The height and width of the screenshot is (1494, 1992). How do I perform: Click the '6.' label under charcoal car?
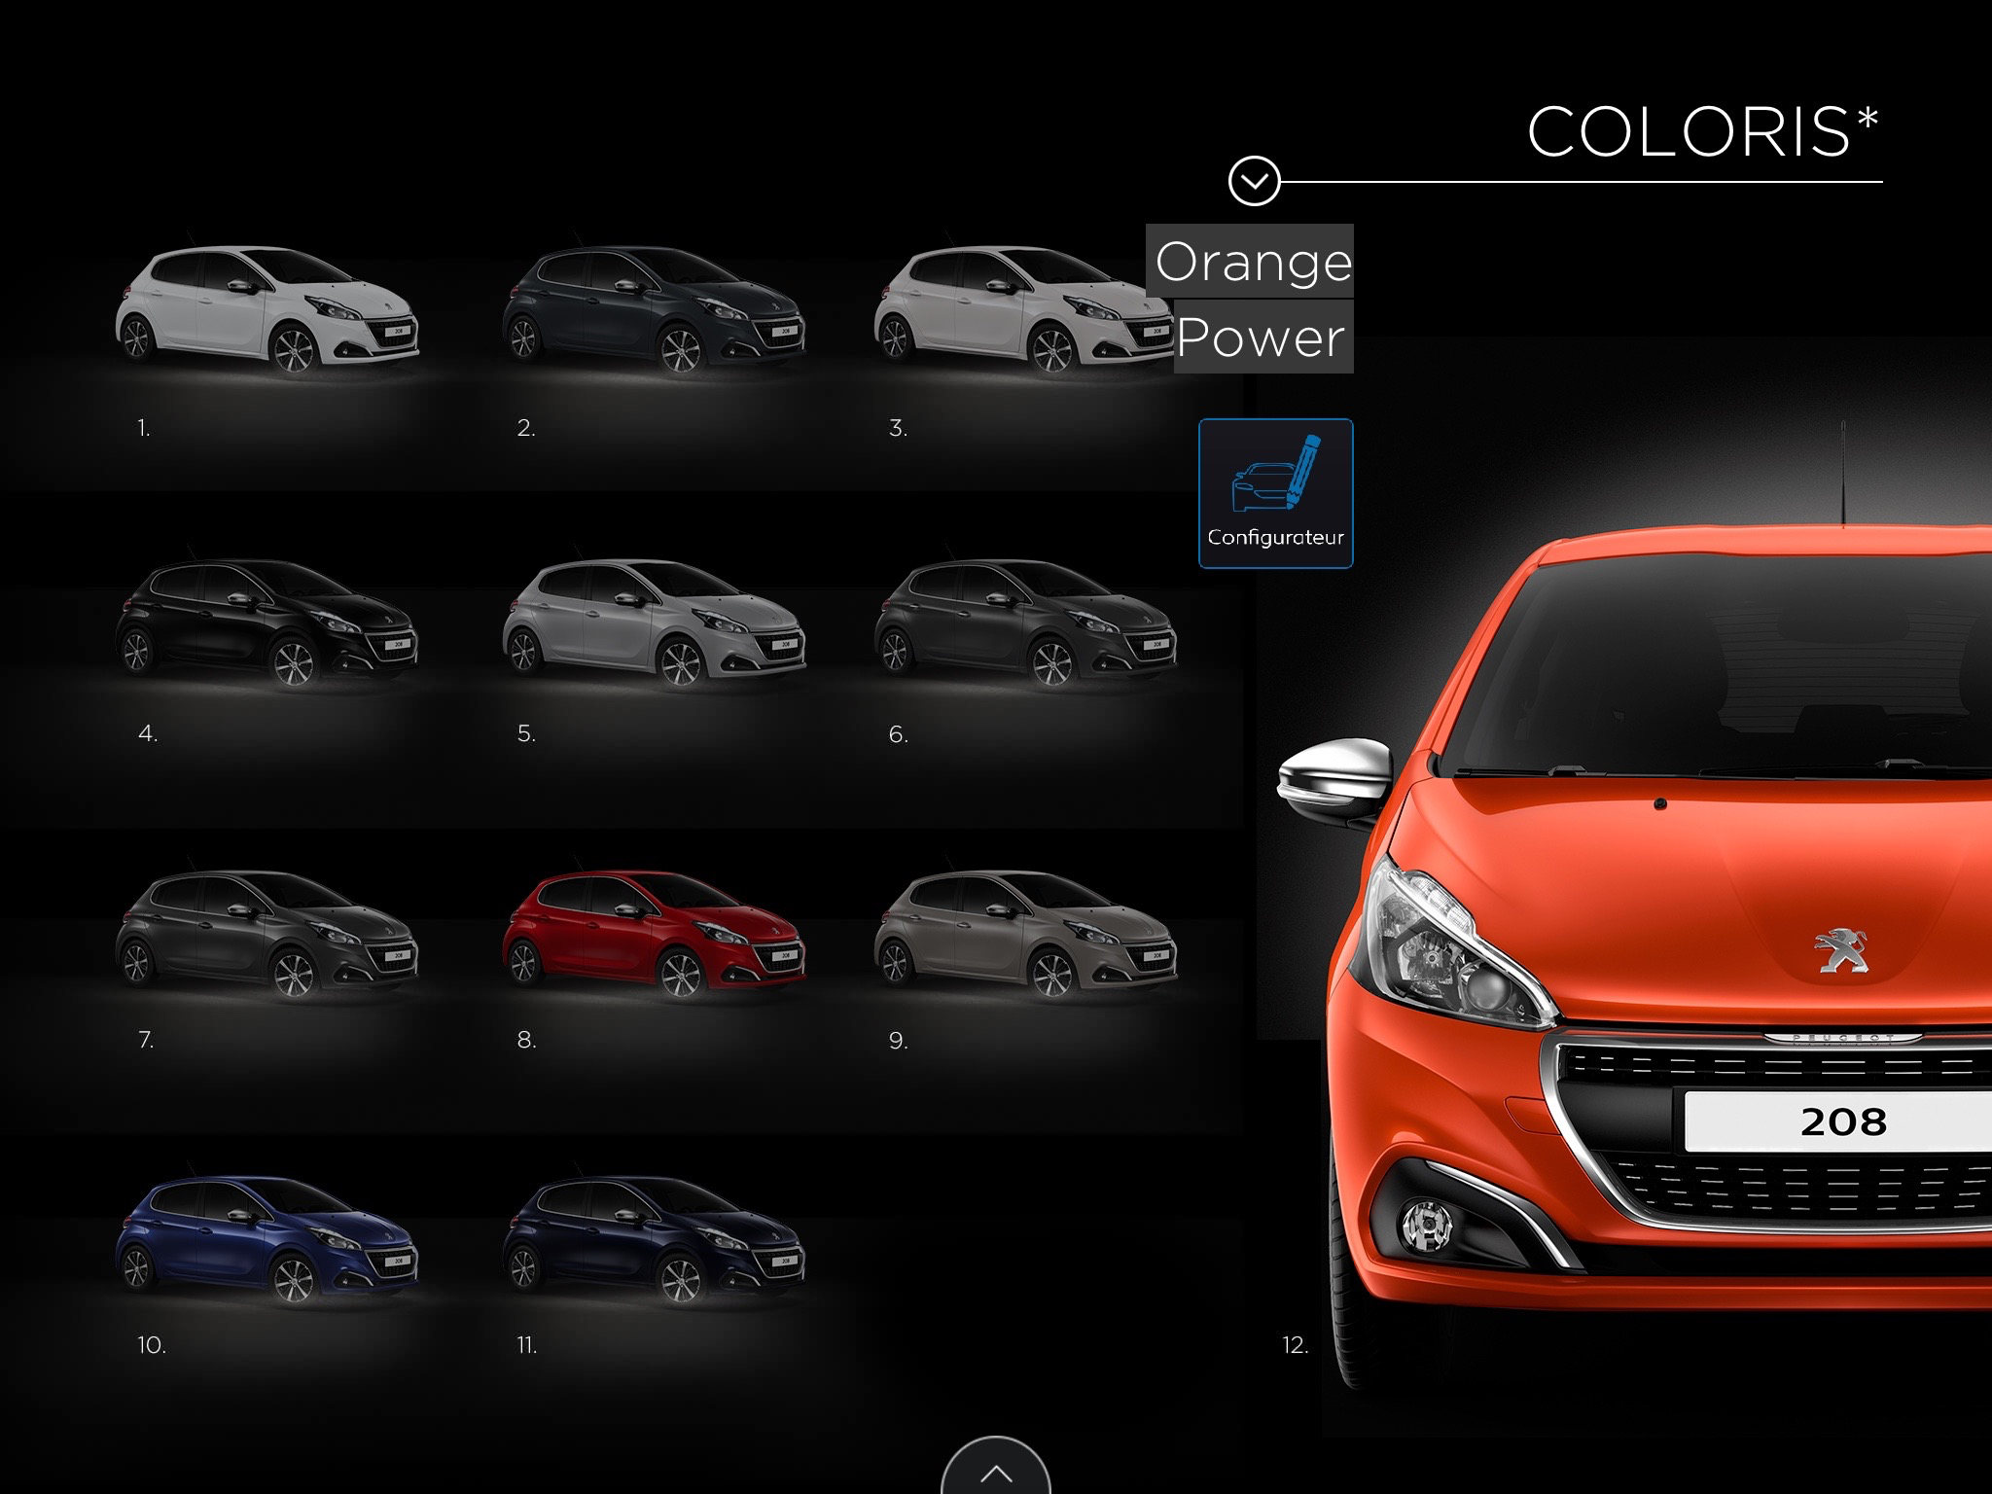coord(899,733)
